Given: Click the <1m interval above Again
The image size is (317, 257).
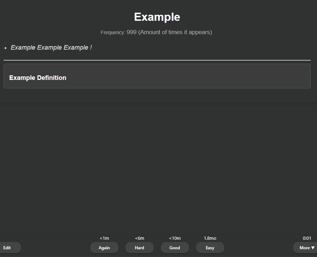Looking at the screenshot, I should (x=104, y=238).
